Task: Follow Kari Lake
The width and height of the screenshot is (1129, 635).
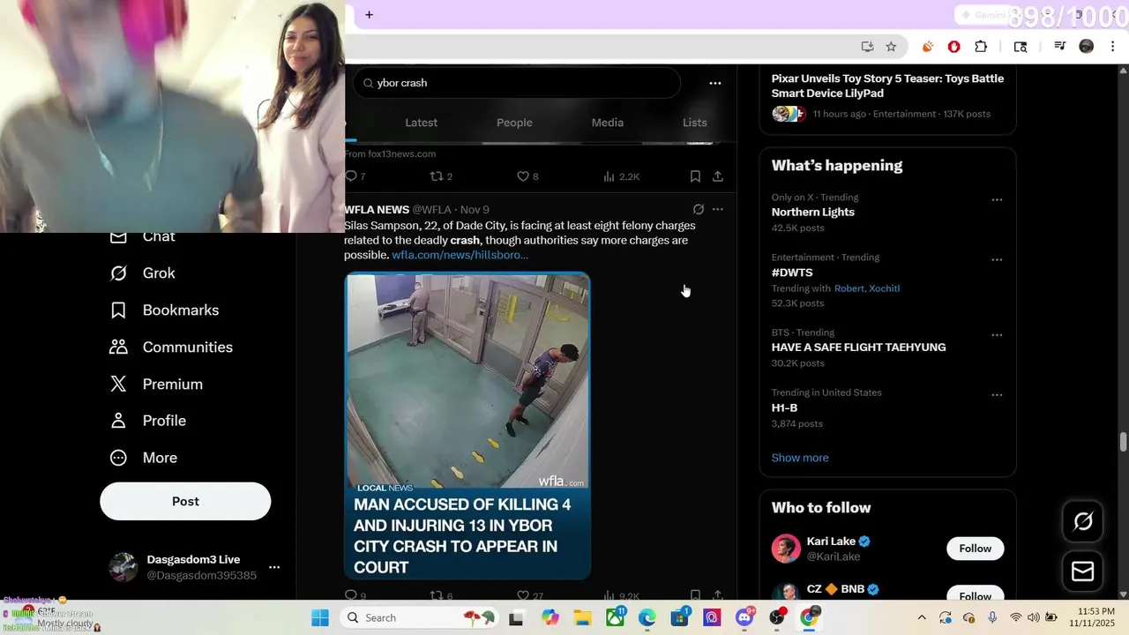Action: tap(976, 549)
